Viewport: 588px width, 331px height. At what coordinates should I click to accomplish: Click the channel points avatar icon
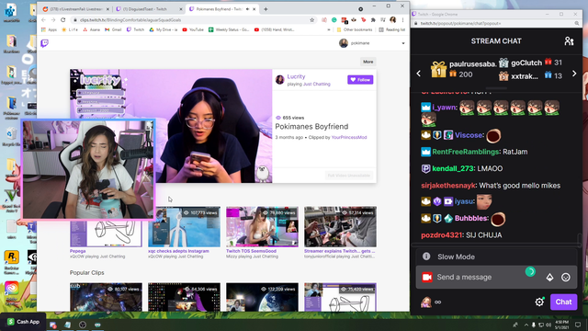[x=425, y=302]
